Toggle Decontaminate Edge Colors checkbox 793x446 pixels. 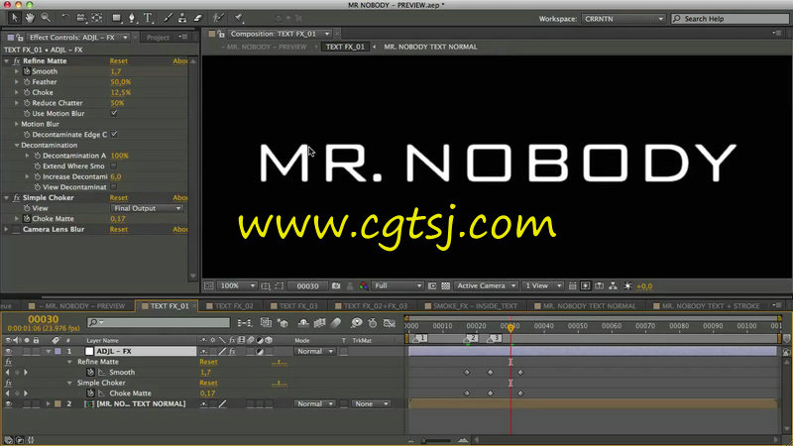[x=114, y=135]
